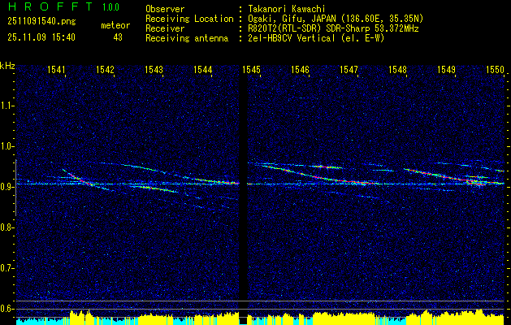Click the Observer label
Image resolution: width=511 pixels, height=325 pixels.
pyautogui.click(x=165, y=9)
